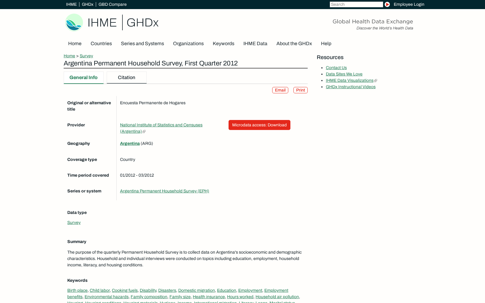This screenshot has width=485, height=303.
Task: Open Domestic migration keyword
Action: (x=196, y=290)
